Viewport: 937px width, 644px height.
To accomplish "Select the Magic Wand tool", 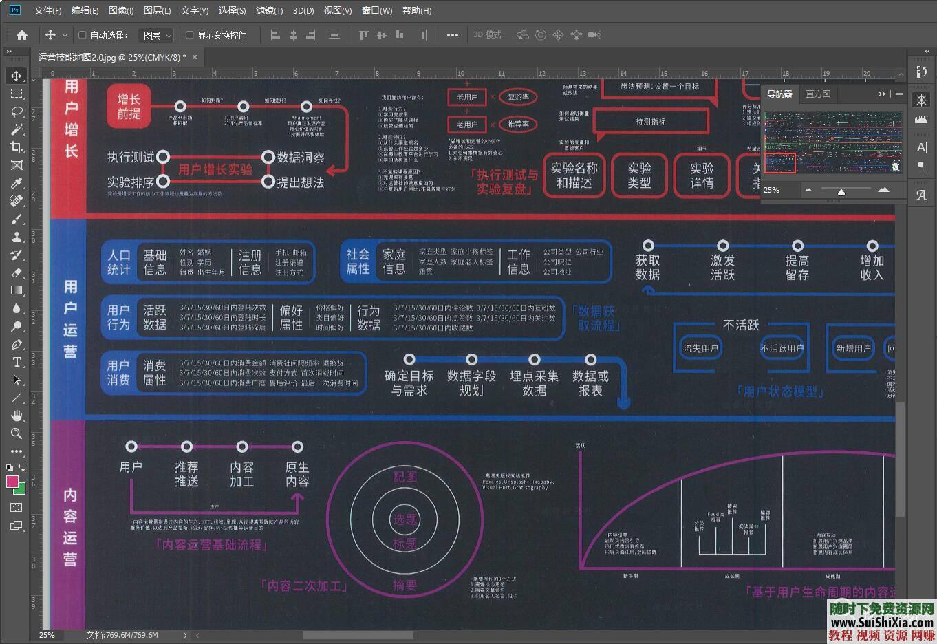I will tap(17, 129).
